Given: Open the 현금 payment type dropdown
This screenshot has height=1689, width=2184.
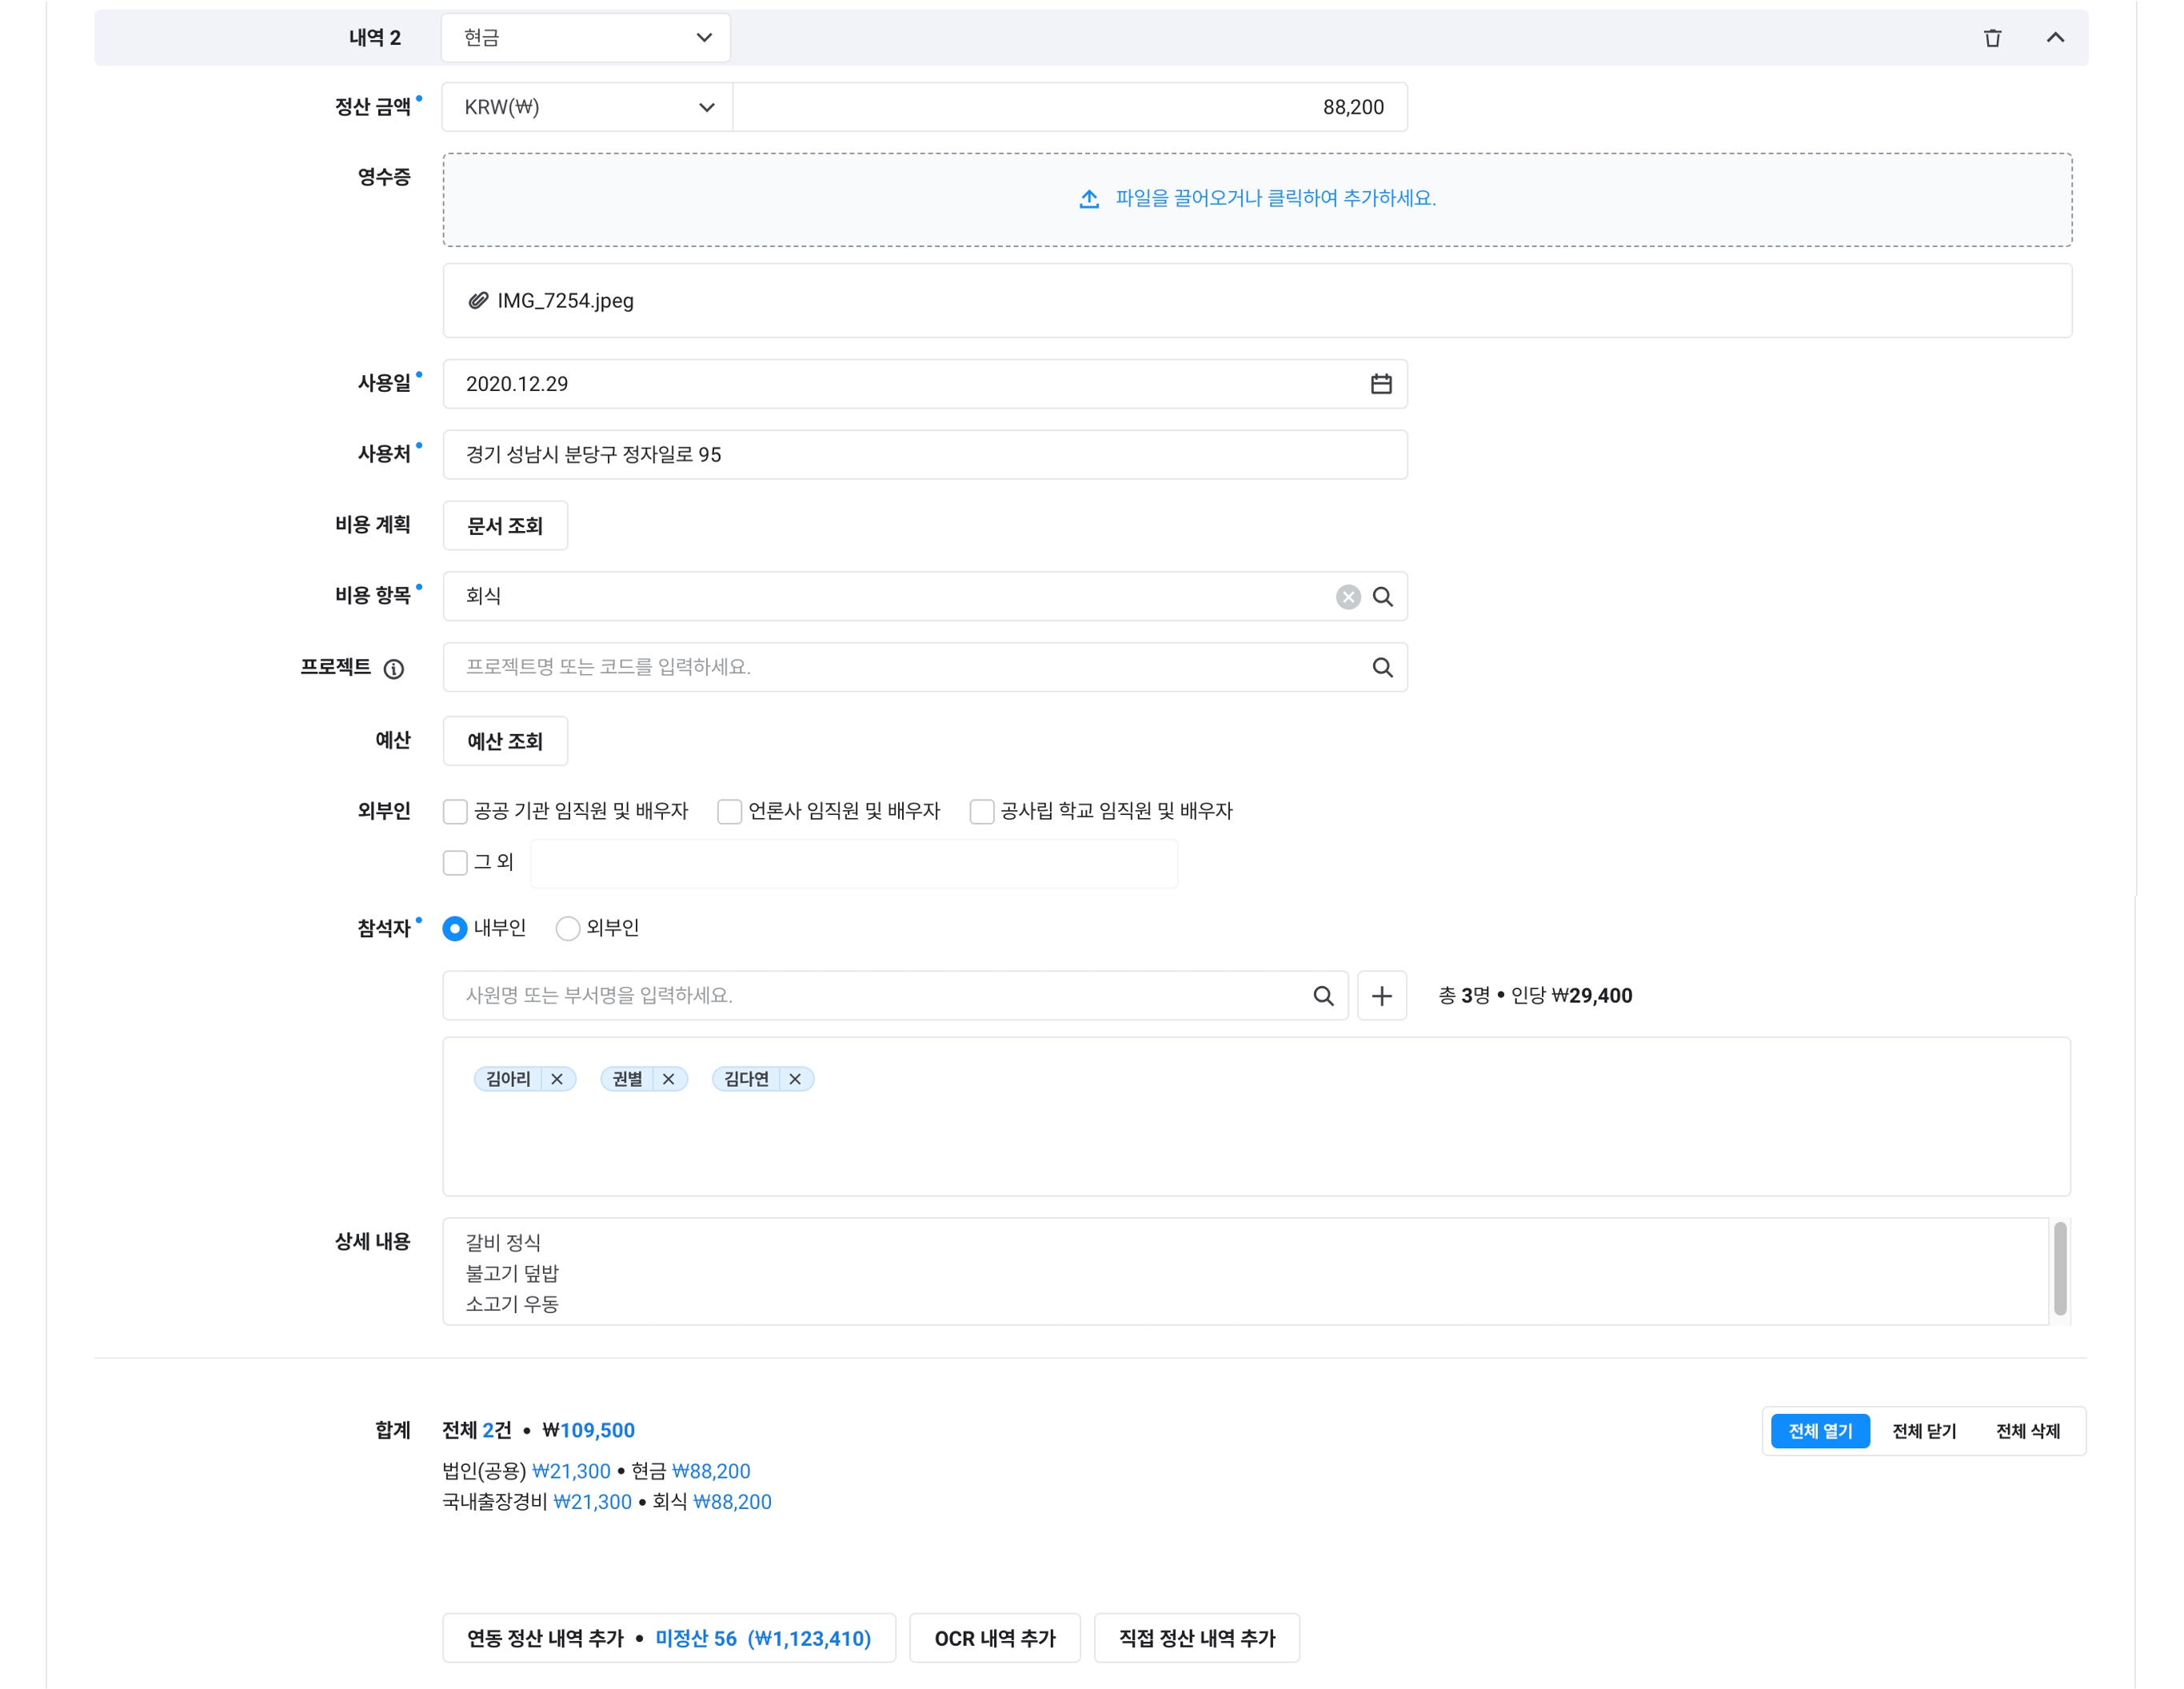Looking at the screenshot, I should 586,38.
